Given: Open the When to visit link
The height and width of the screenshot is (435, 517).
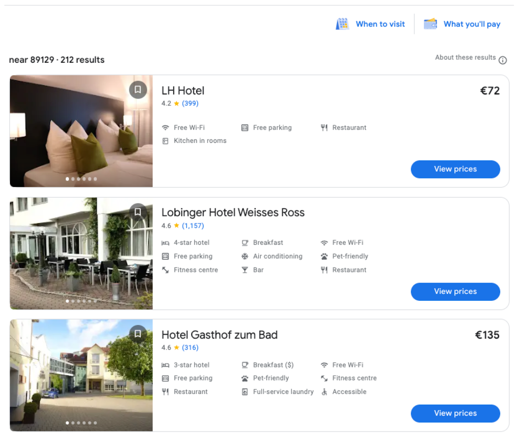Looking at the screenshot, I should [x=380, y=24].
